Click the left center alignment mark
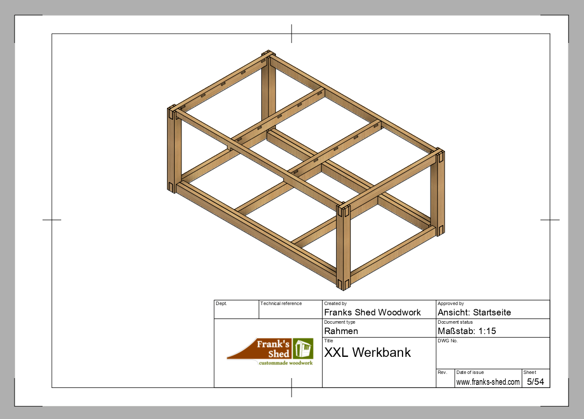The image size is (584, 419). click(52, 220)
